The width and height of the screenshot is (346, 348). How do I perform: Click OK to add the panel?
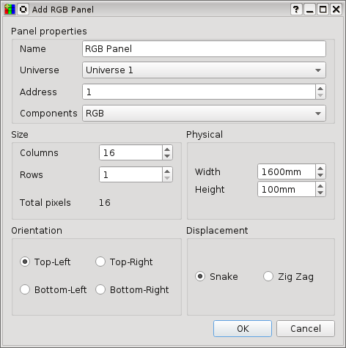click(x=243, y=328)
